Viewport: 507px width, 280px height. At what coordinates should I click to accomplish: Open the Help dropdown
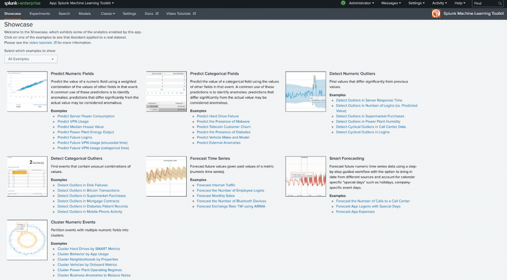click(460, 3)
